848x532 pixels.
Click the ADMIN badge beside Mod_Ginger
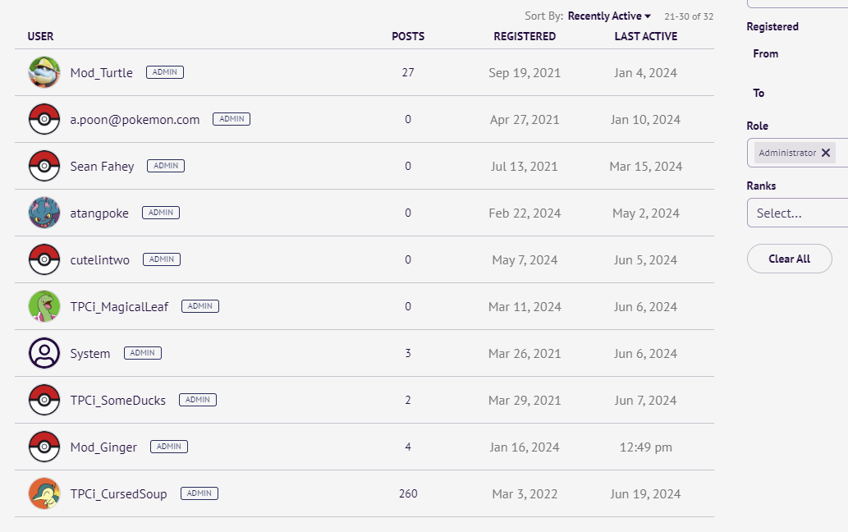(169, 446)
